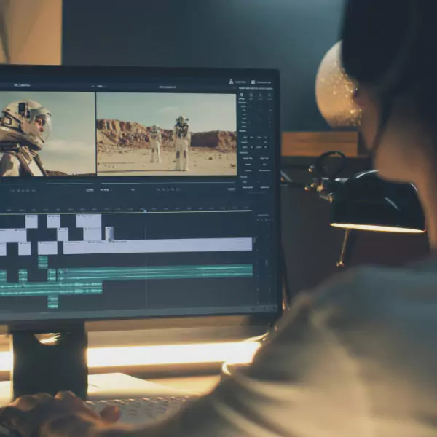The image size is (437, 437).
Task: Click the source viewer transport controls
Action: (x=28, y=190)
